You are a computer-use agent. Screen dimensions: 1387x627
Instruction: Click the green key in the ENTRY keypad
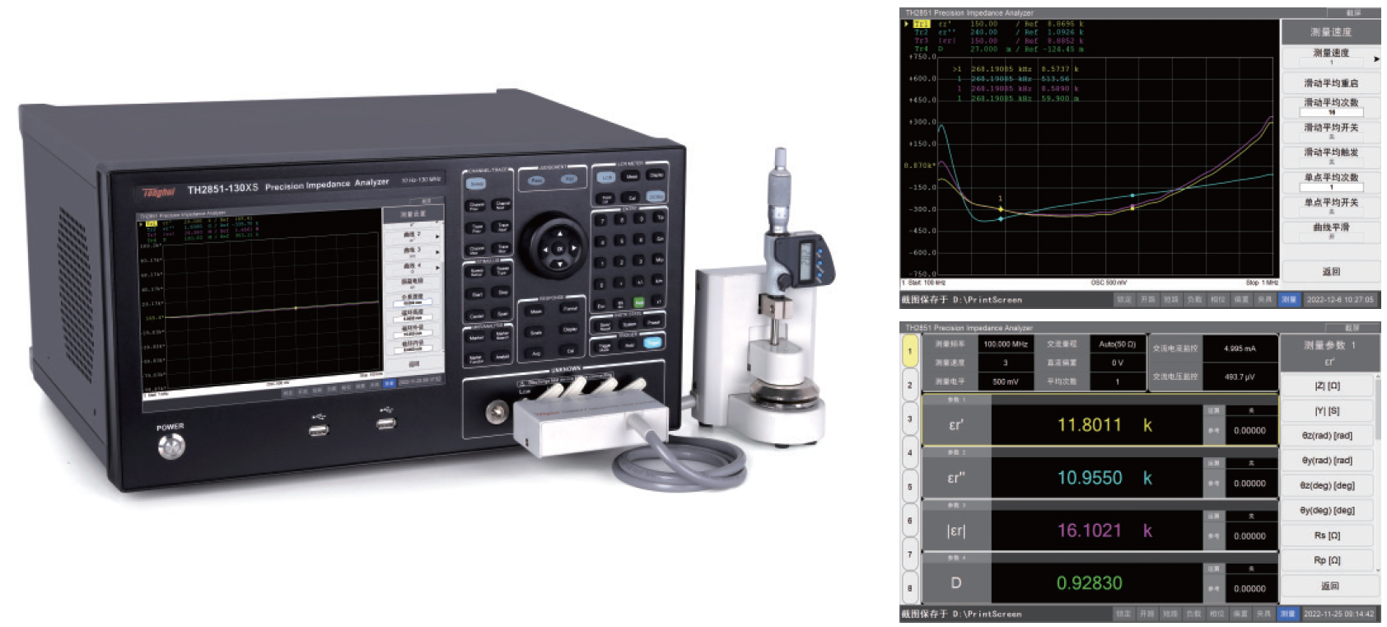[639, 302]
